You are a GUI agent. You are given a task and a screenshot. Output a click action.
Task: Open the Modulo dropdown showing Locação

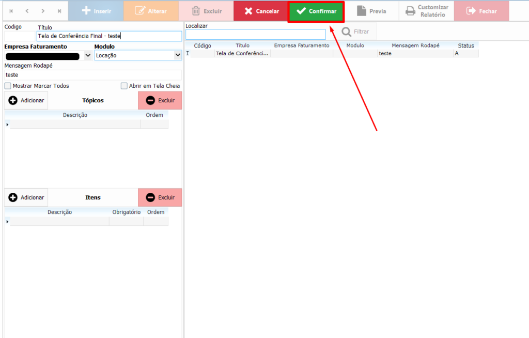click(x=178, y=55)
